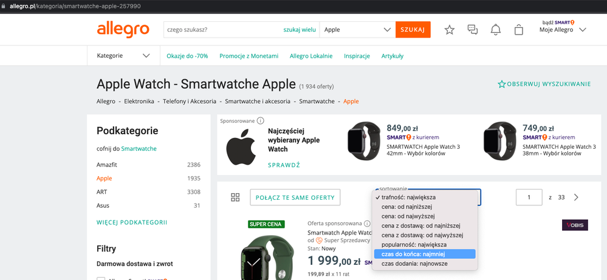Viewport: 607px width, 280px height.
Task: Open the 'Okazje do -70%' link
Action: [187, 56]
